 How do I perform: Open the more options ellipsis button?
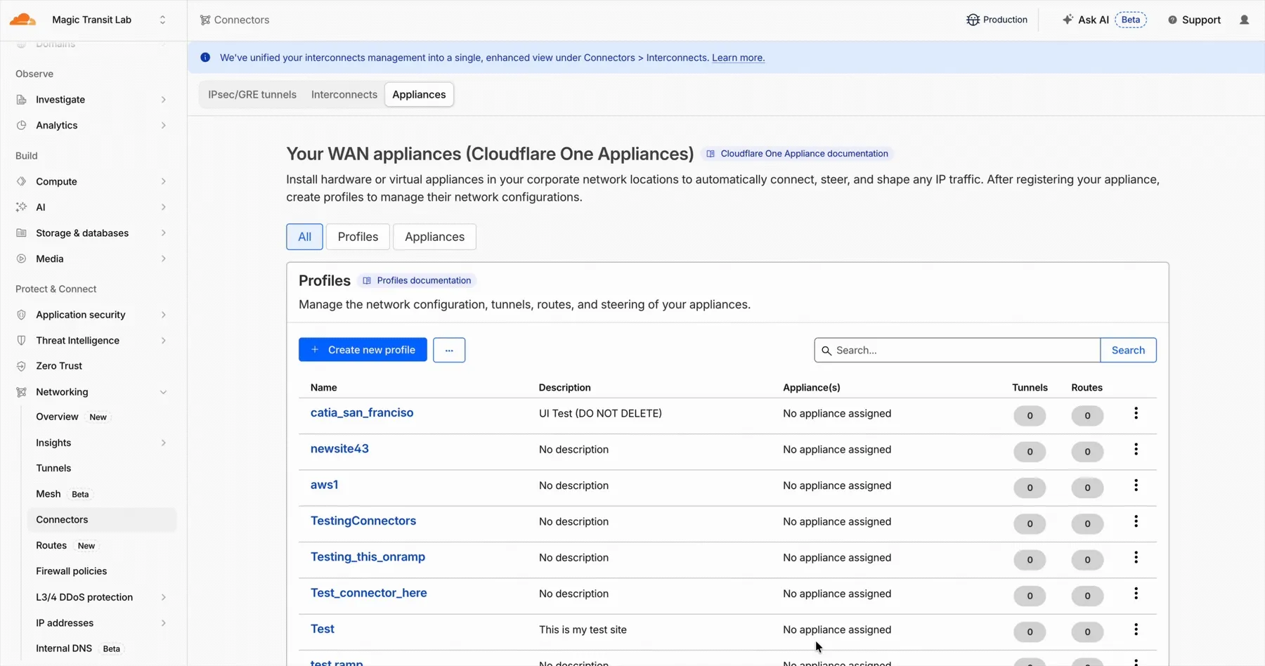click(x=449, y=350)
